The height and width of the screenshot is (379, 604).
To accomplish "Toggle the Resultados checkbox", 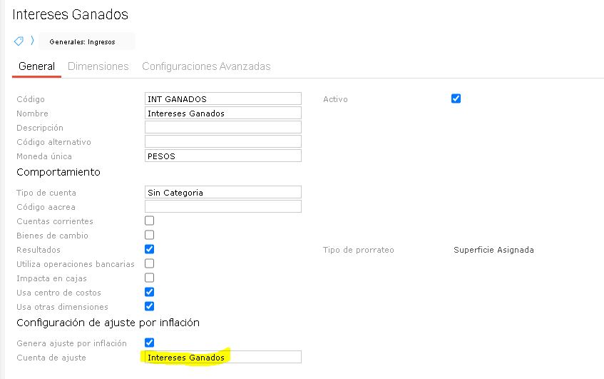I will coord(150,249).
